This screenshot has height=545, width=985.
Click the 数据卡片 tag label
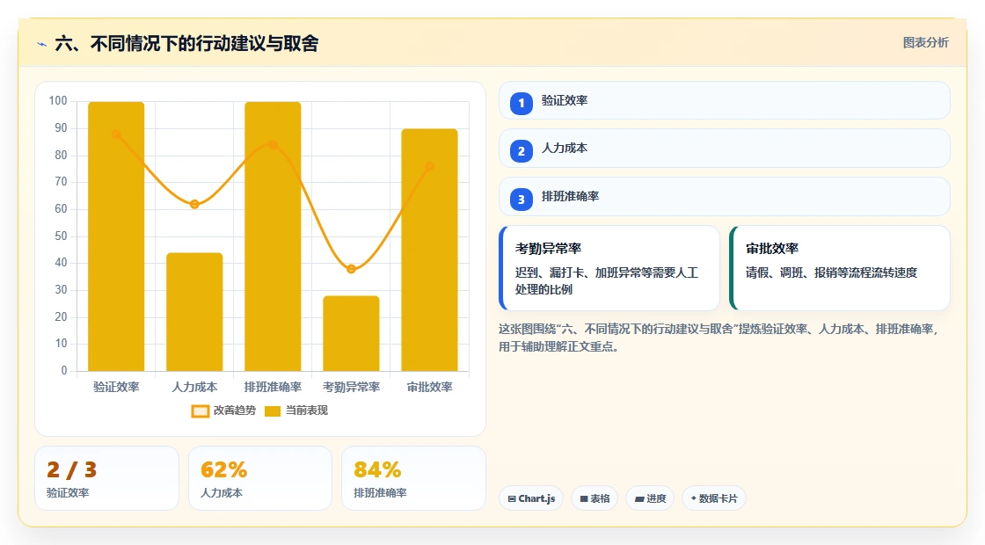[x=718, y=498]
